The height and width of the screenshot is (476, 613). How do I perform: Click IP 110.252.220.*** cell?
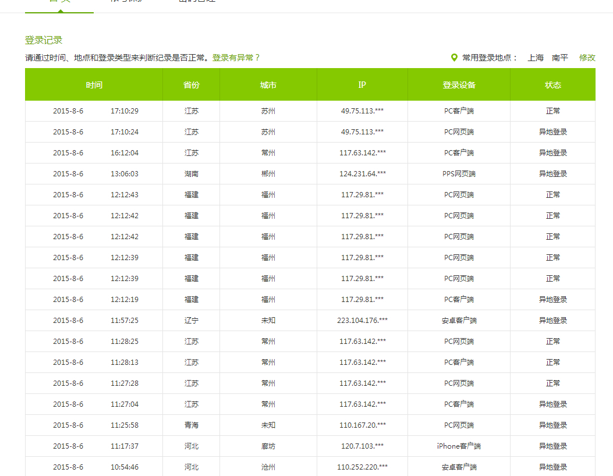[363, 467]
